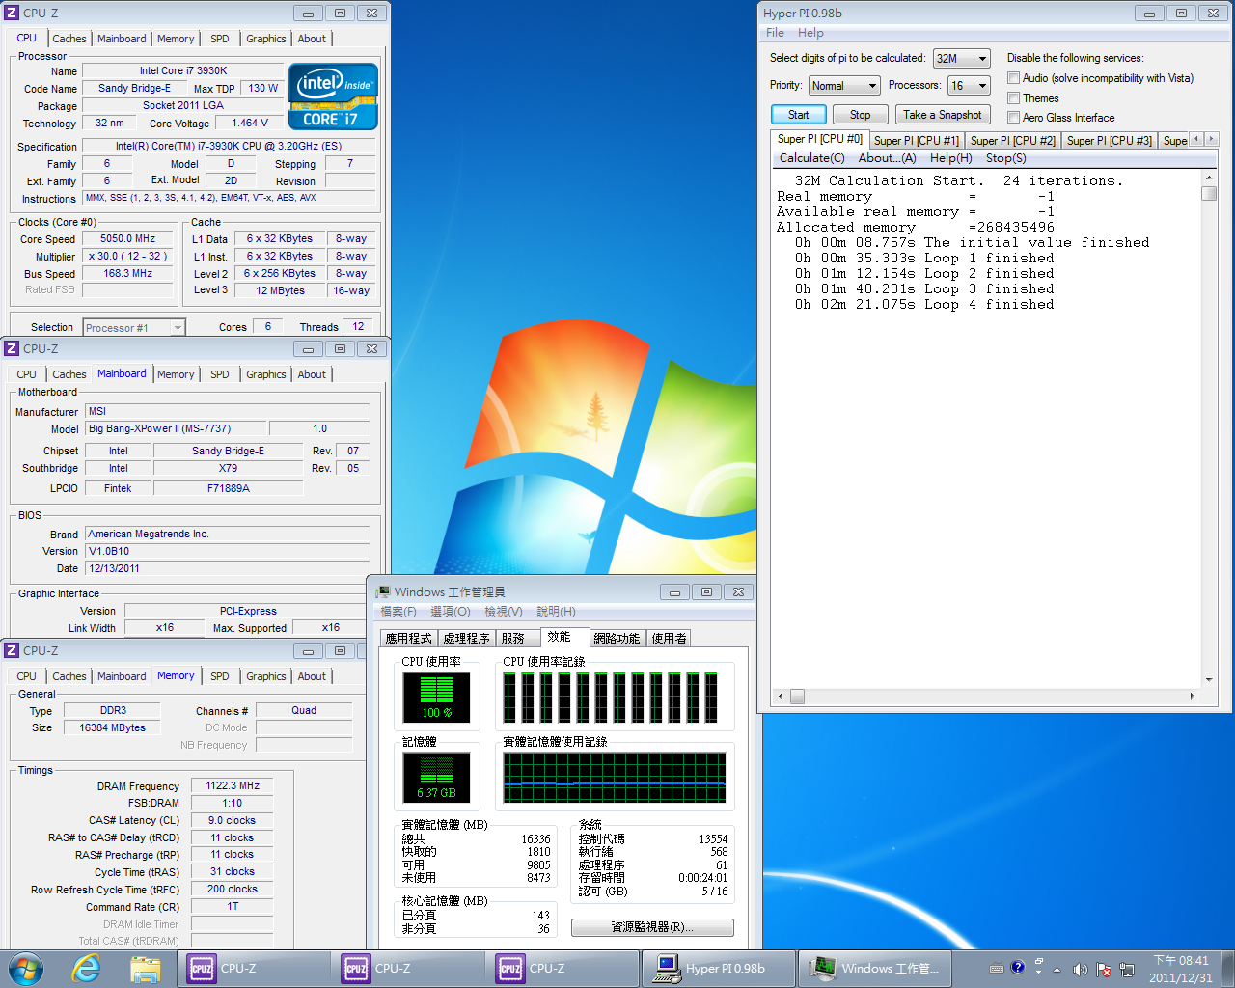The width and height of the screenshot is (1235, 988).
Task: Open the SPD tab in the CPU-Z Mainboard window
Action: (220, 374)
